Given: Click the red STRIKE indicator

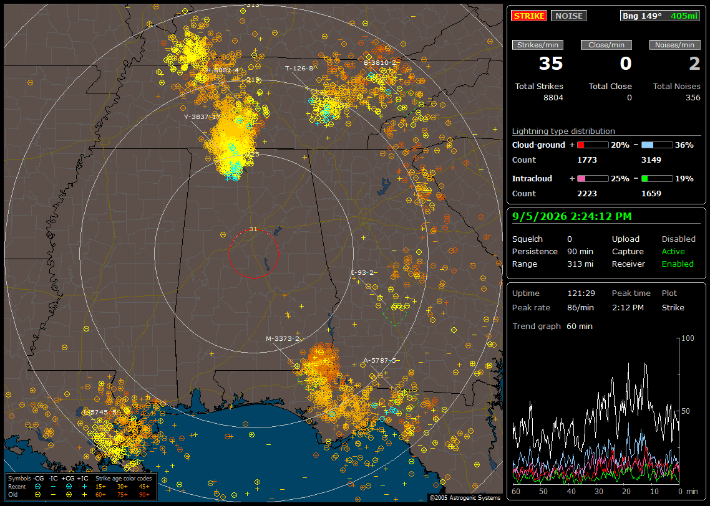Looking at the screenshot, I should point(529,16).
